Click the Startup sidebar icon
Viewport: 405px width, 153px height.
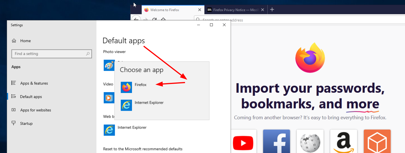(x=14, y=123)
